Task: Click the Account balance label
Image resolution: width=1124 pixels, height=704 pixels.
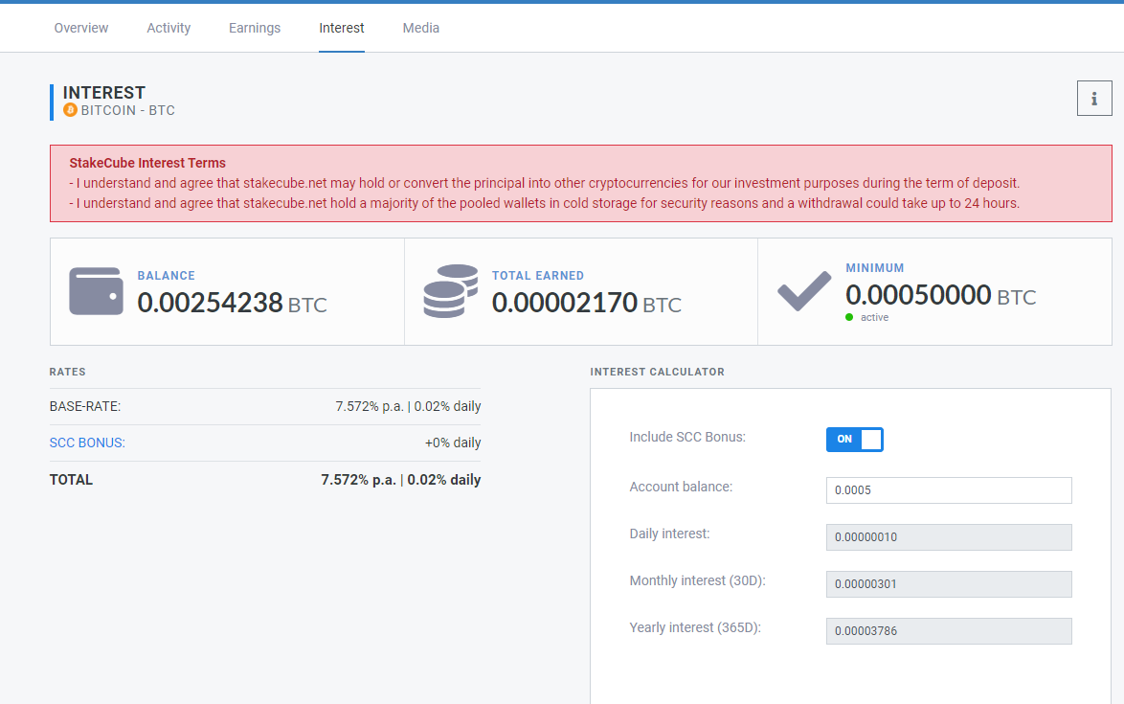Action: point(681,487)
